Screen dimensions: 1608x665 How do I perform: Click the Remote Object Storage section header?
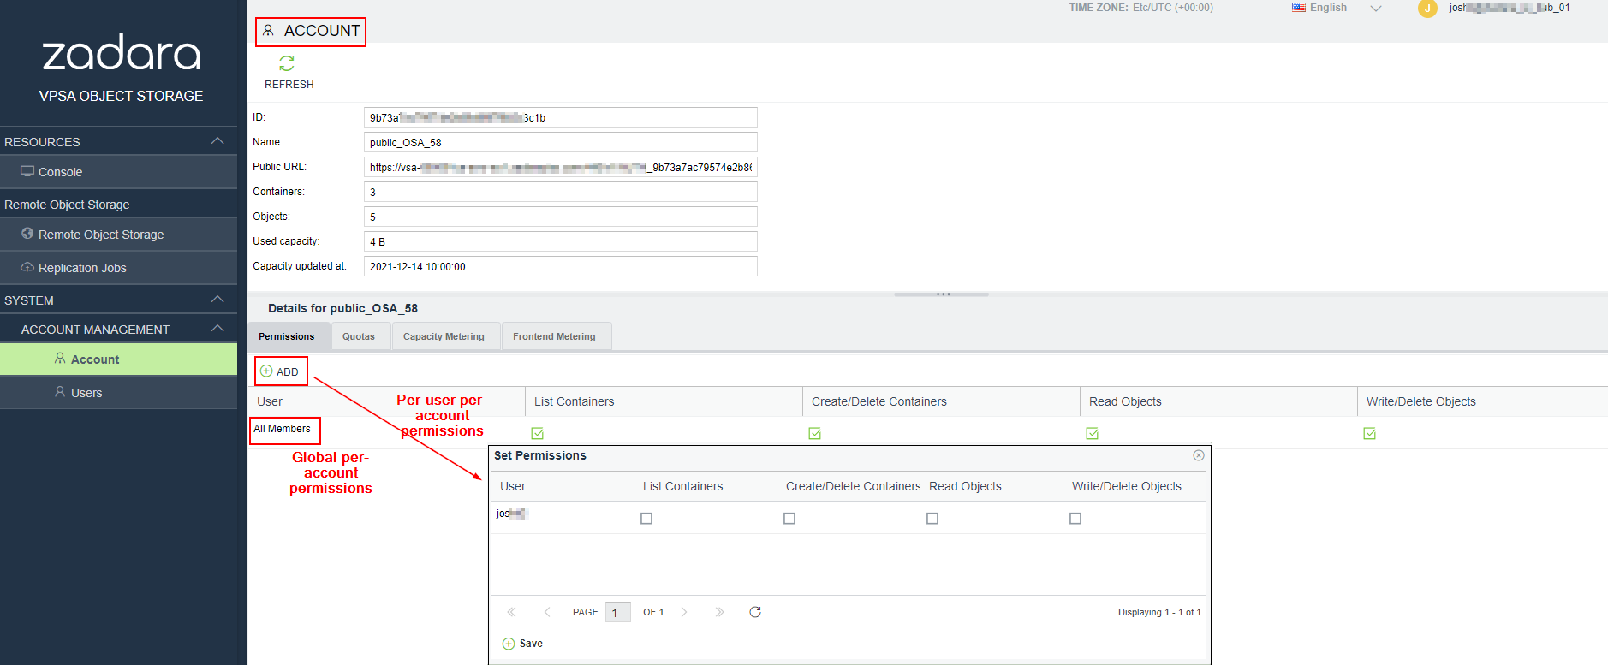click(118, 205)
